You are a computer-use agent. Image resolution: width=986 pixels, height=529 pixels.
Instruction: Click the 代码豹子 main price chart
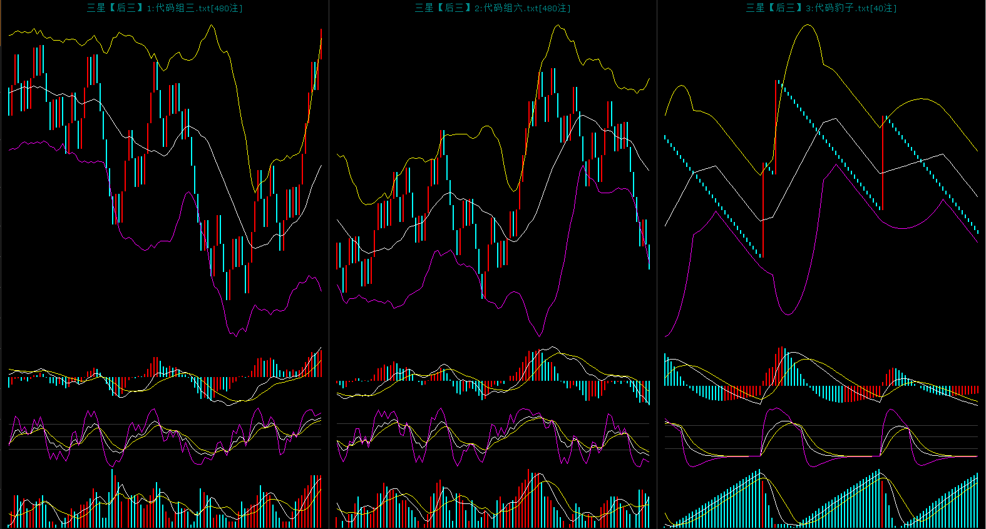tap(821, 181)
